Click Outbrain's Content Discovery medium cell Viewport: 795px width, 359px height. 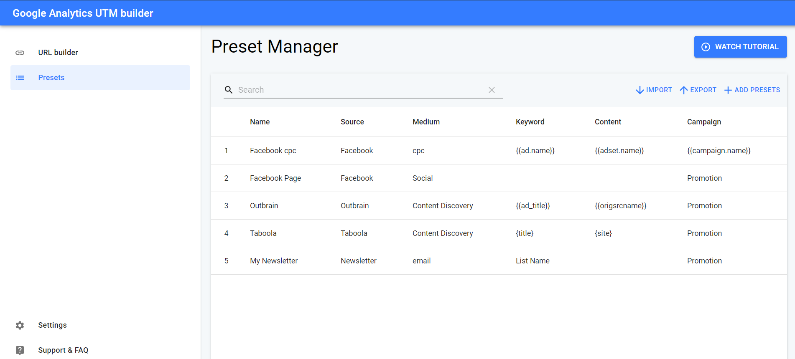443,206
